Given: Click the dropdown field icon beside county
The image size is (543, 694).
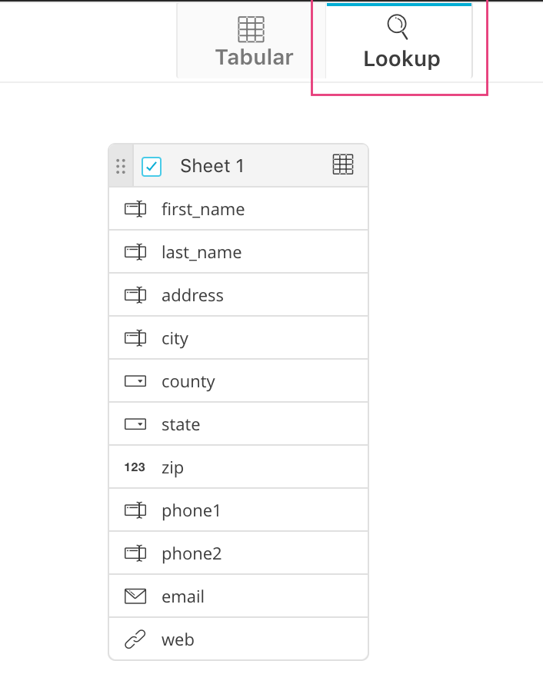Looking at the screenshot, I should 135,381.
